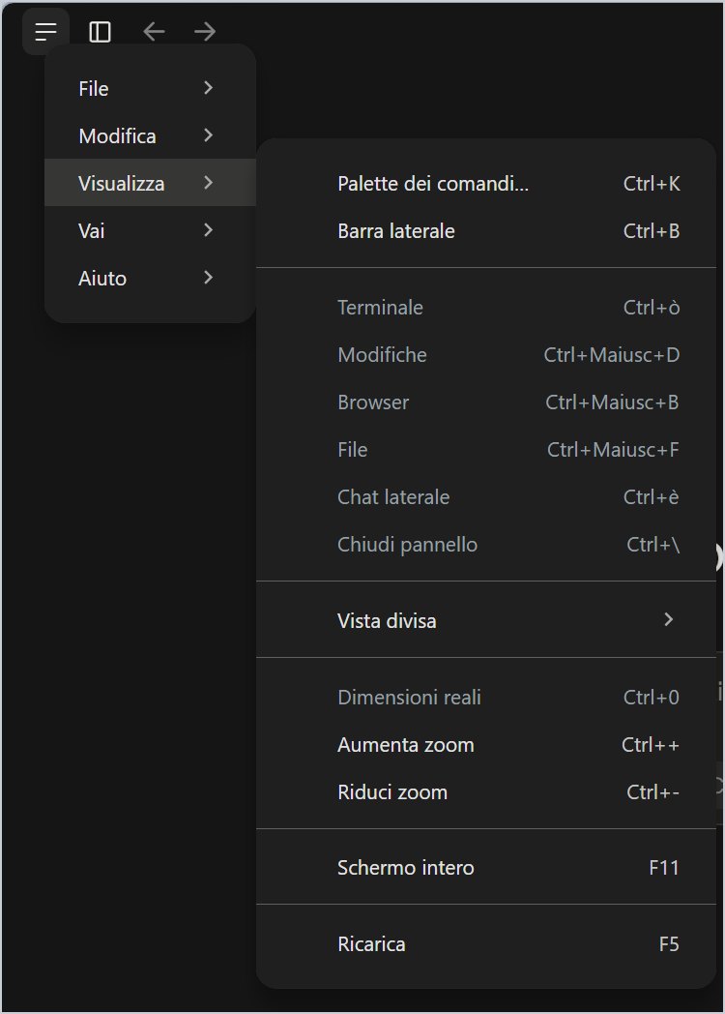Click the Ctrl+B shortcut text
The image size is (725, 1014).
pyautogui.click(x=652, y=231)
